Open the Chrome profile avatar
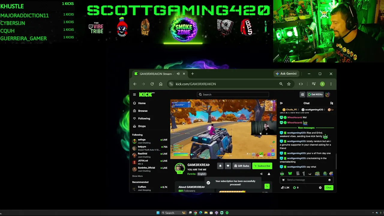384x216 pixels. pos(322,84)
